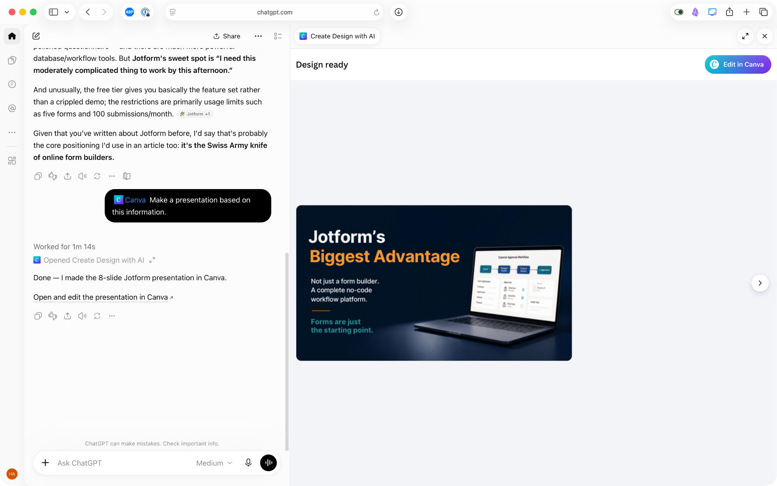This screenshot has width=777, height=486.
Task: Open conversation options ellipsis next to Share
Action: (x=258, y=36)
